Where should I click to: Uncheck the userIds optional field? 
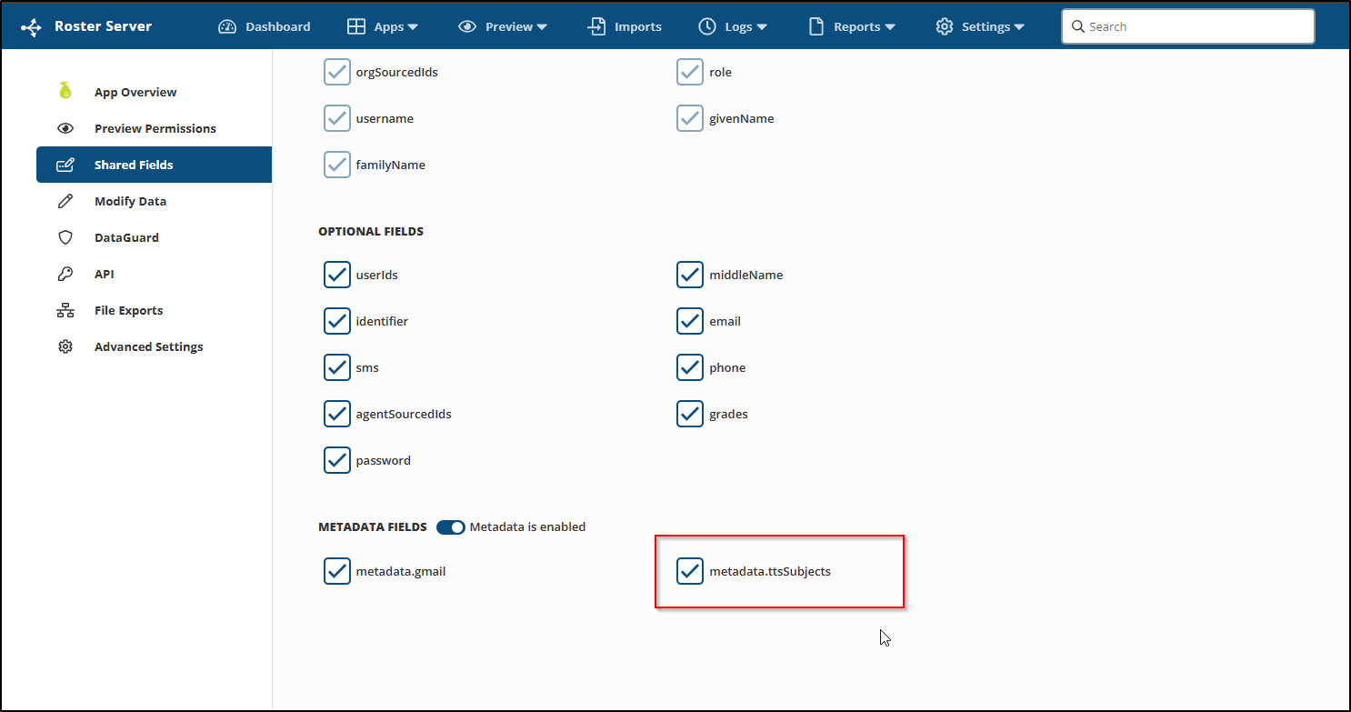click(x=337, y=275)
